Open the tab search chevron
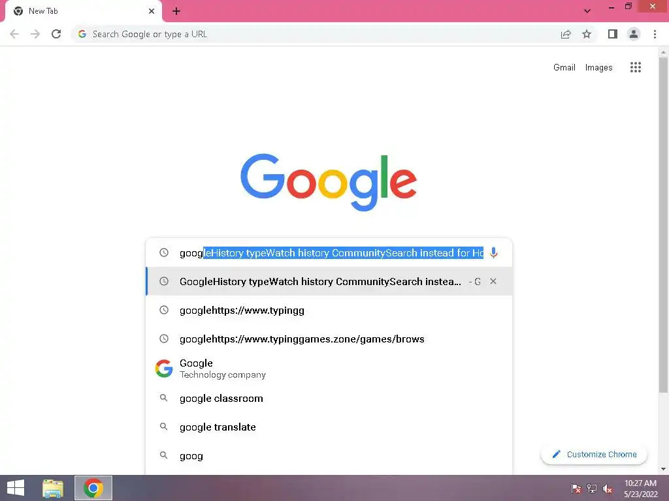669x501 pixels. 587,11
